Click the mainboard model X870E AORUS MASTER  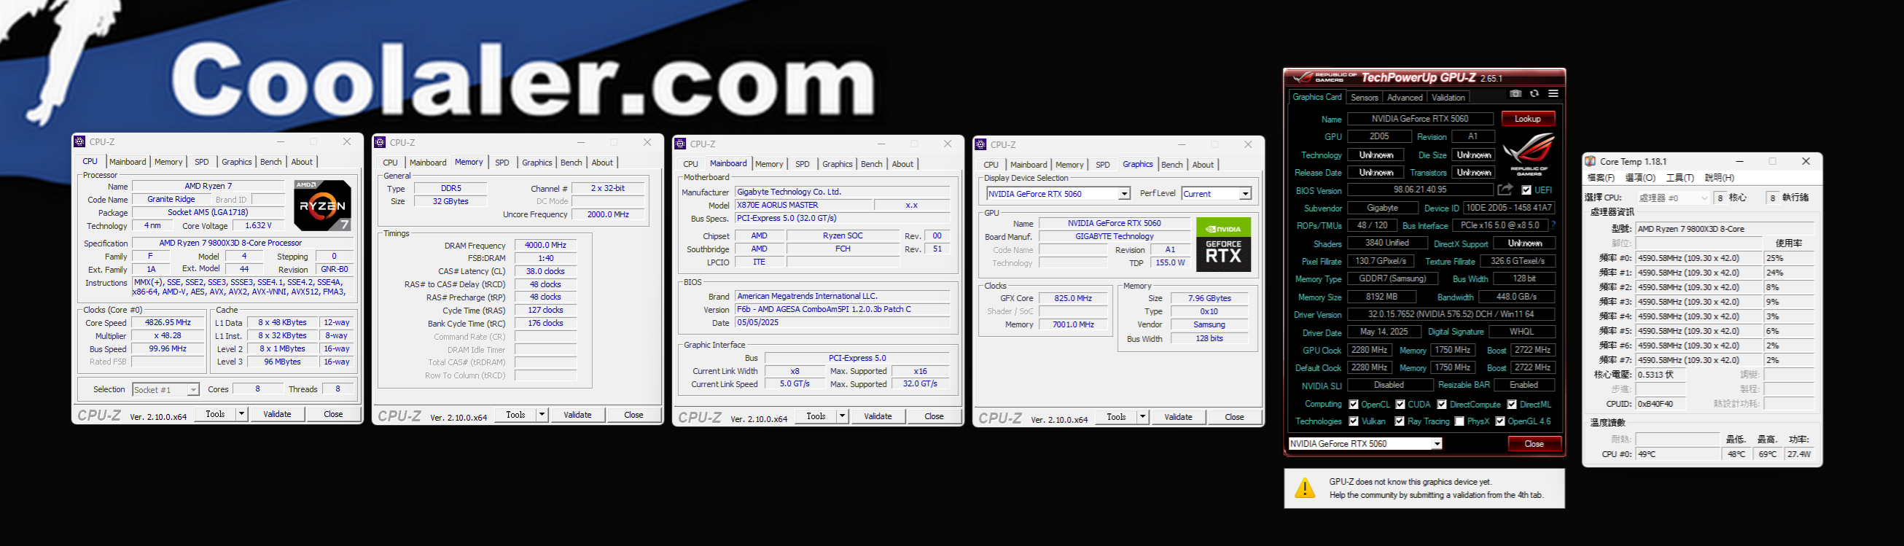pyautogui.click(x=804, y=205)
